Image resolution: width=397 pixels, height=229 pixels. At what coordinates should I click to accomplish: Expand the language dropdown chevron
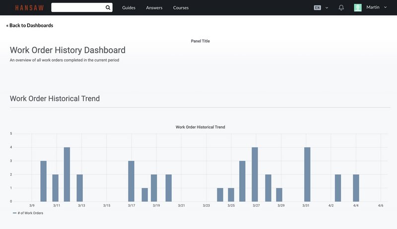(x=327, y=8)
